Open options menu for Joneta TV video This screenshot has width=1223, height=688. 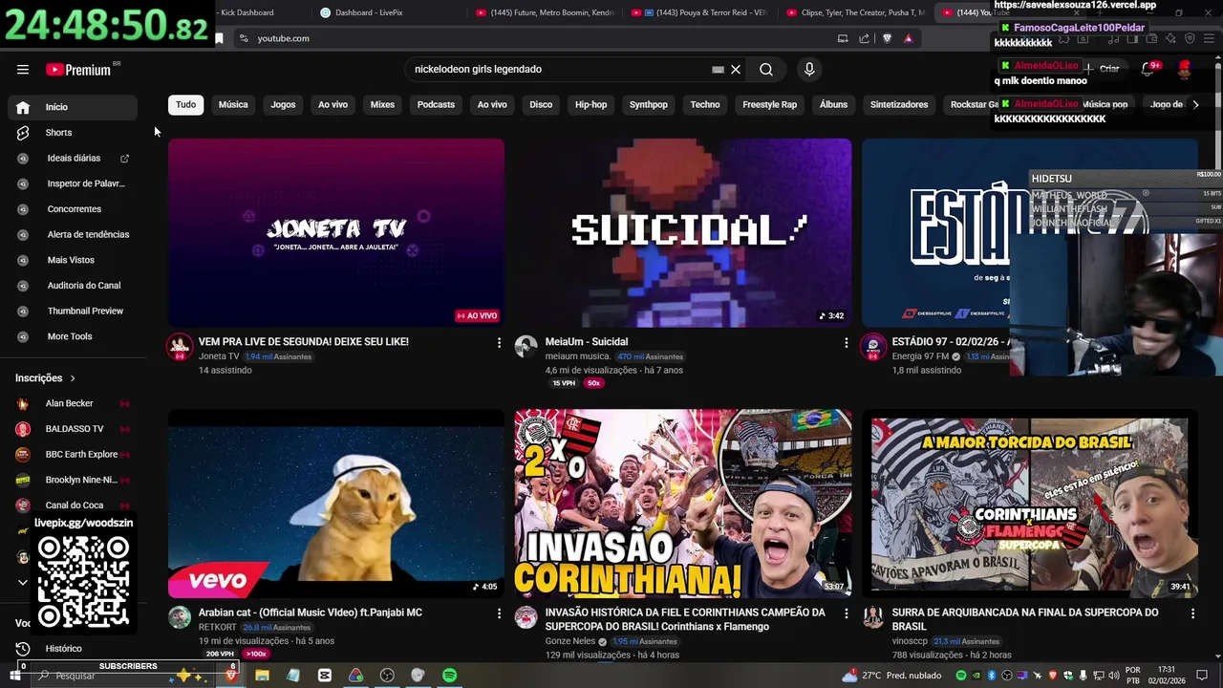click(x=499, y=342)
